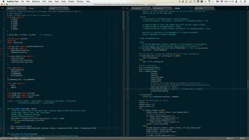Open the Wi-Fi status menu
Screen dimensions: 249x140
209,2
